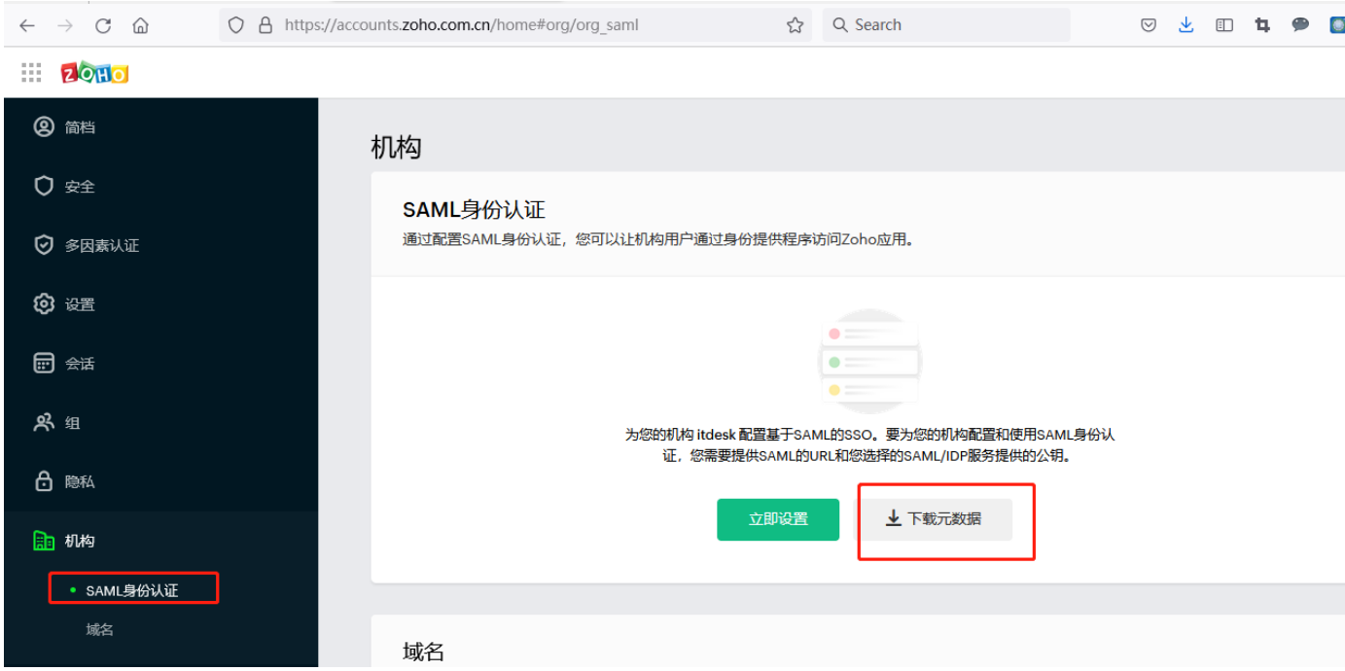Click the people icon beside 组

(44, 422)
